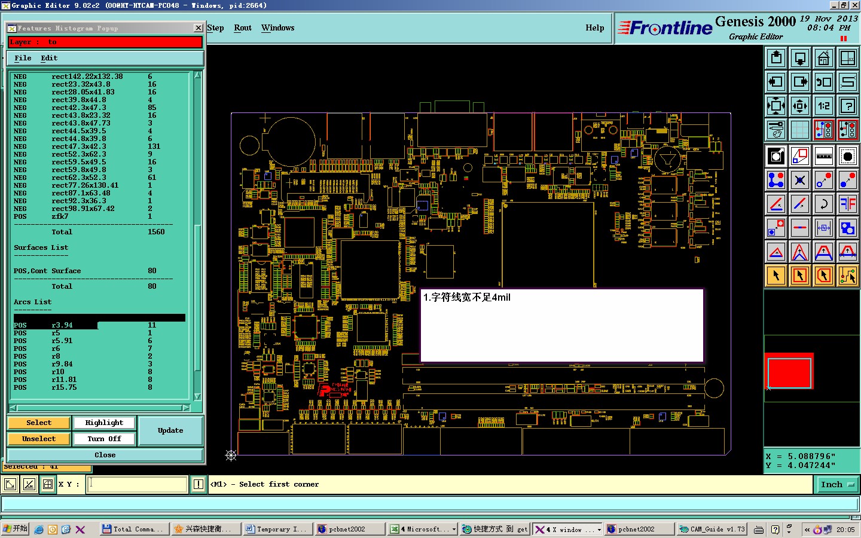
Task: Click the 1:2 scale icon
Action: click(824, 106)
